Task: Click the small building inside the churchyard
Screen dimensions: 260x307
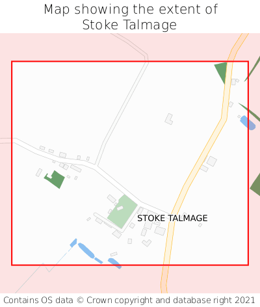Action: tap(120, 208)
